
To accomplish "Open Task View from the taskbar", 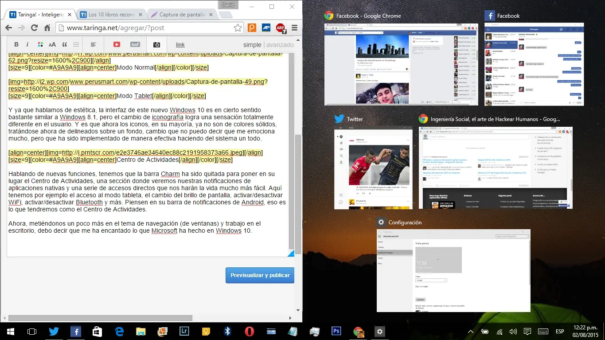I will click(31, 331).
